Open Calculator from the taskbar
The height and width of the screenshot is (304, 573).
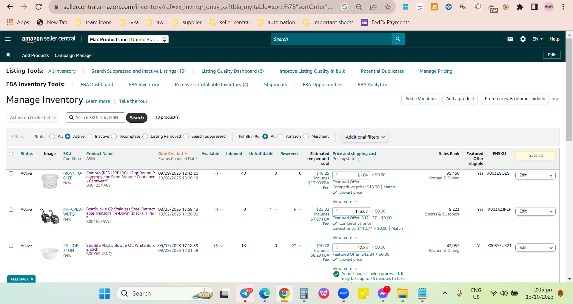pyautogui.click(x=304, y=294)
